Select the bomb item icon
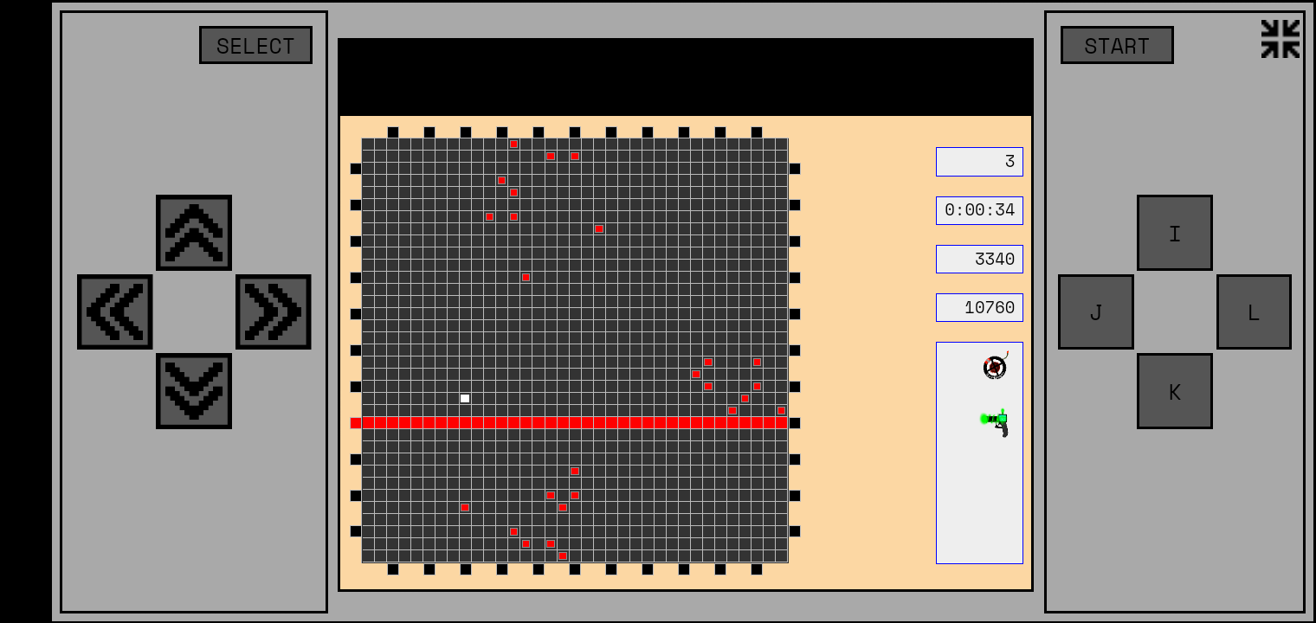The width and height of the screenshot is (1316, 623). (x=995, y=367)
